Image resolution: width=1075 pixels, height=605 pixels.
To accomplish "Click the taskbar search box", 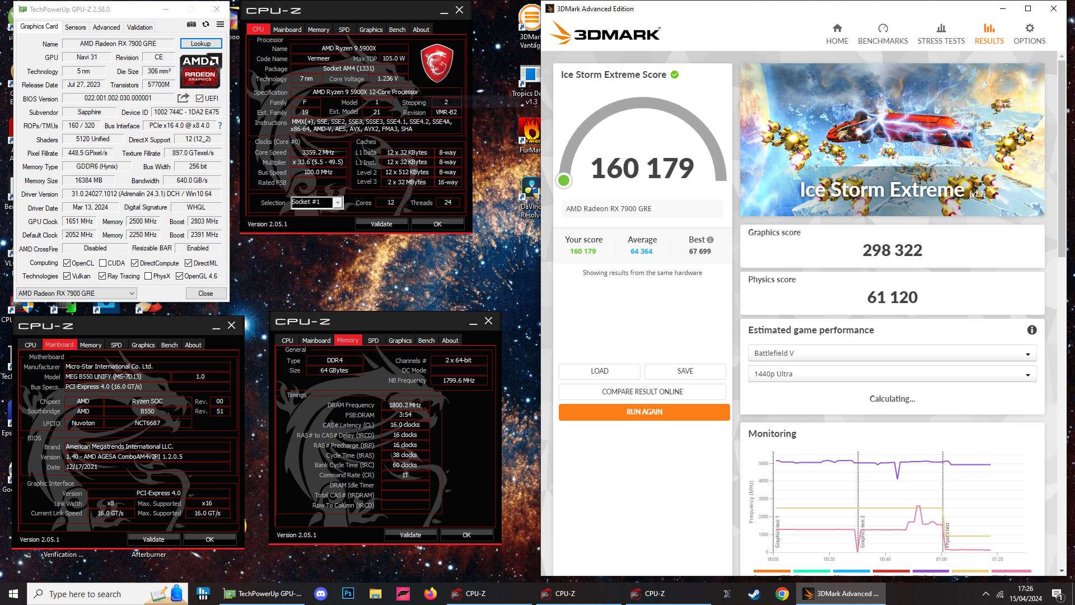I will coord(107,594).
